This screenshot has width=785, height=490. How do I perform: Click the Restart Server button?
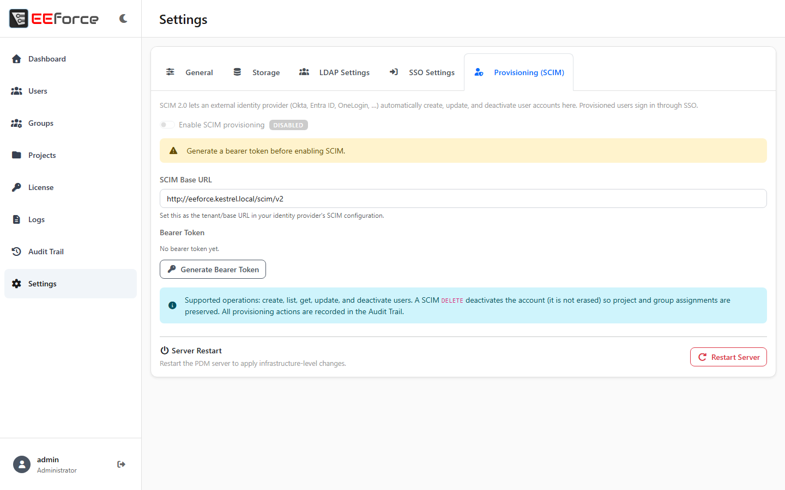(x=728, y=357)
